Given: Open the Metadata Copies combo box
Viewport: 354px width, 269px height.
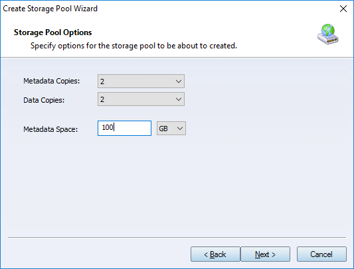Looking at the screenshot, I should coord(141,81).
